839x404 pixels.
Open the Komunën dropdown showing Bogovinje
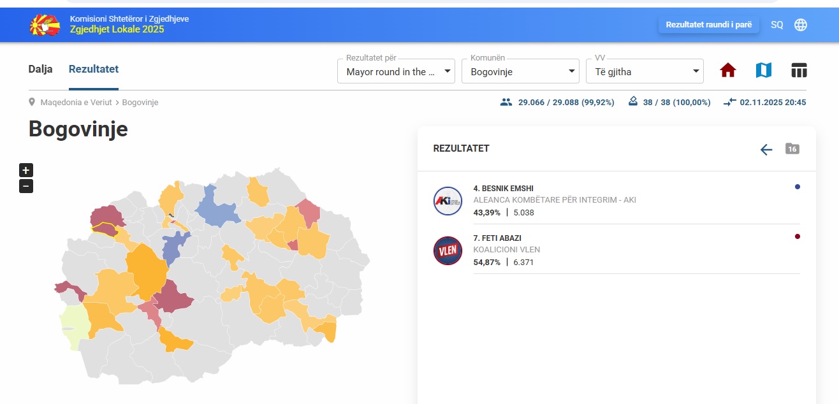[520, 71]
